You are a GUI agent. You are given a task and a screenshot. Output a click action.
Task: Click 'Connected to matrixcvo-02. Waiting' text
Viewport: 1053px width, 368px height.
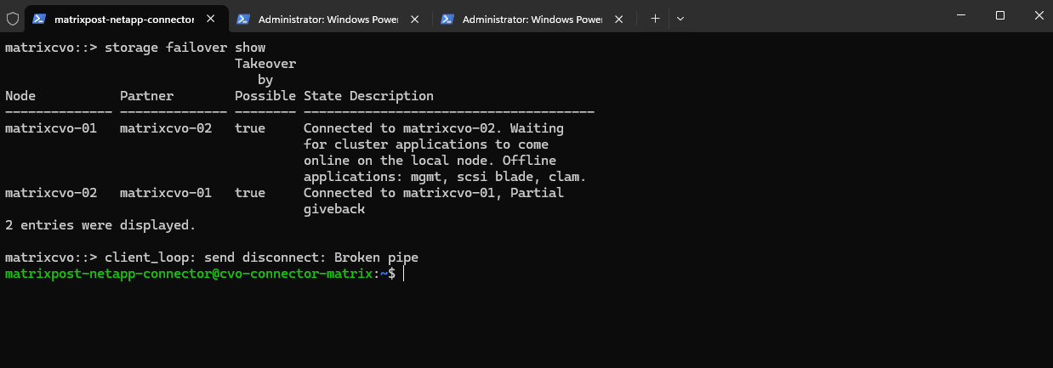(x=434, y=128)
